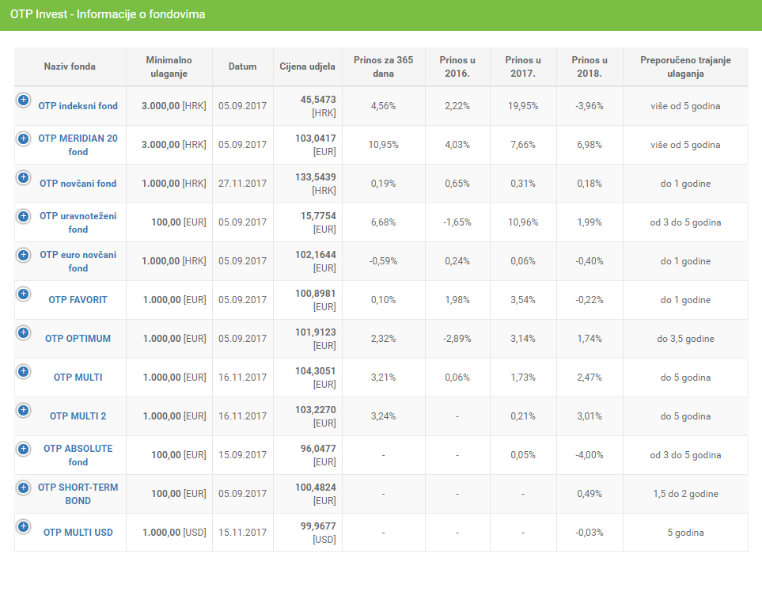Image resolution: width=762 pixels, height=592 pixels.
Task: Select the date 15.09.2017 cell
Action: point(242,455)
